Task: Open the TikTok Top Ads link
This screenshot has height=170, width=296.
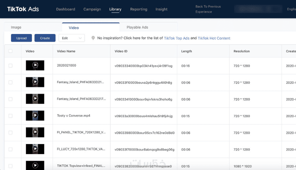Action: tap(177, 38)
